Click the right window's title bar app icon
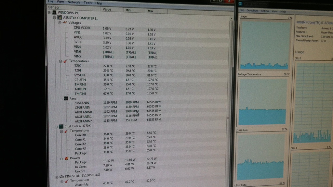Viewport: 333px width, 187px height. (240, 4)
